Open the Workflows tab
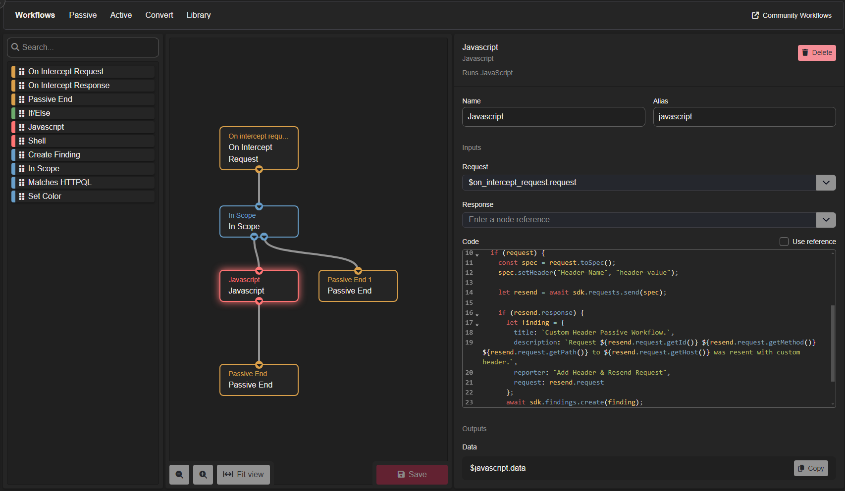Image resolution: width=845 pixels, height=491 pixels. [x=35, y=15]
